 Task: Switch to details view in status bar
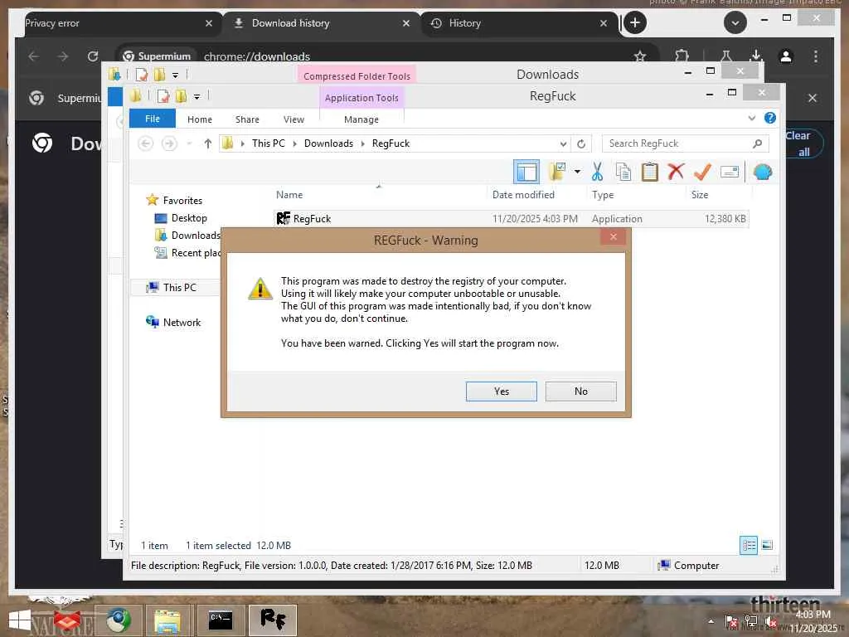click(x=749, y=545)
